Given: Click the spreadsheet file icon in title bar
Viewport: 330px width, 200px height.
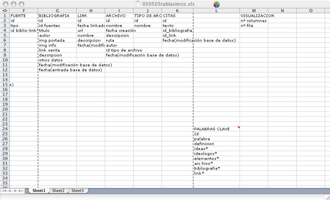Looking at the screenshot, I should 139,4.
